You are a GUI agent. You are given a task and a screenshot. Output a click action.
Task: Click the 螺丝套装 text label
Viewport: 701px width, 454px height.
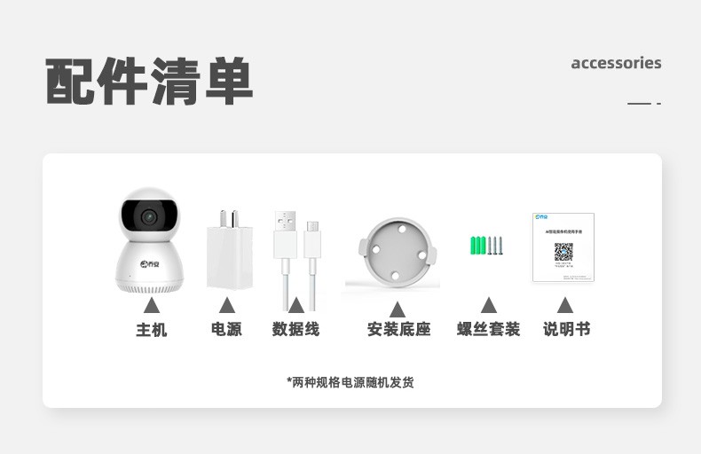pos(488,329)
